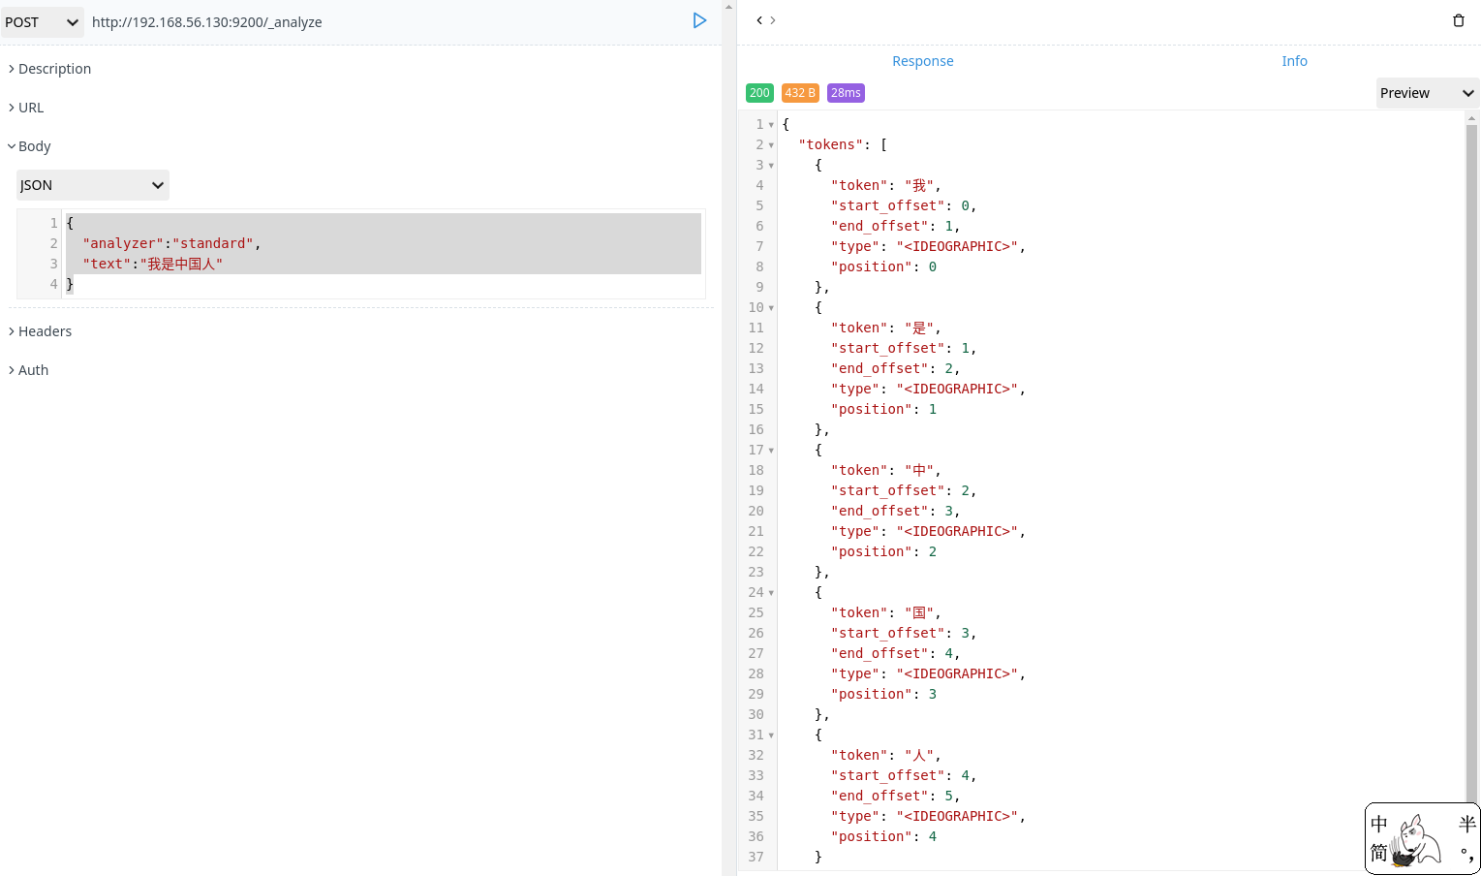Open the Preview view mode dropdown
1481x876 pixels.
[x=1426, y=92]
